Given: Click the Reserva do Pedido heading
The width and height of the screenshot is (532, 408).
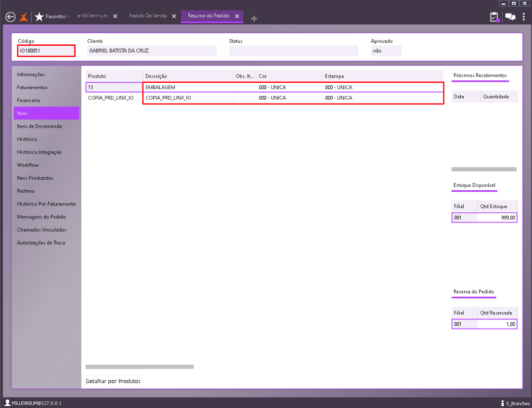Looking at the screenshot, I should coord(474,291).
